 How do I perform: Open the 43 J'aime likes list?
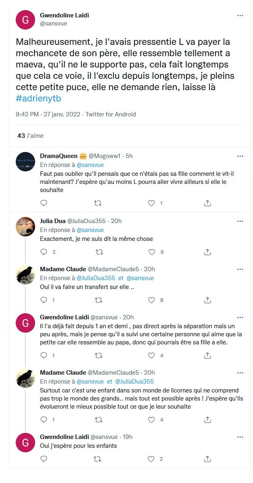click(x=30, y=136)
